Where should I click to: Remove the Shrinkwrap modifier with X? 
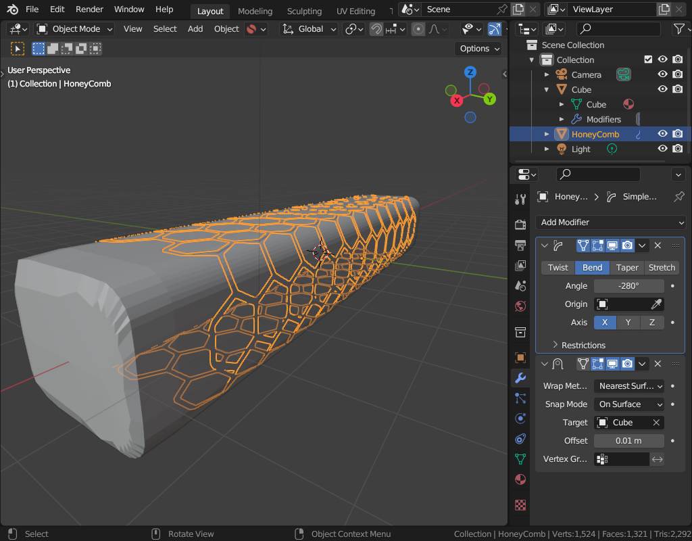coord(658,364)
